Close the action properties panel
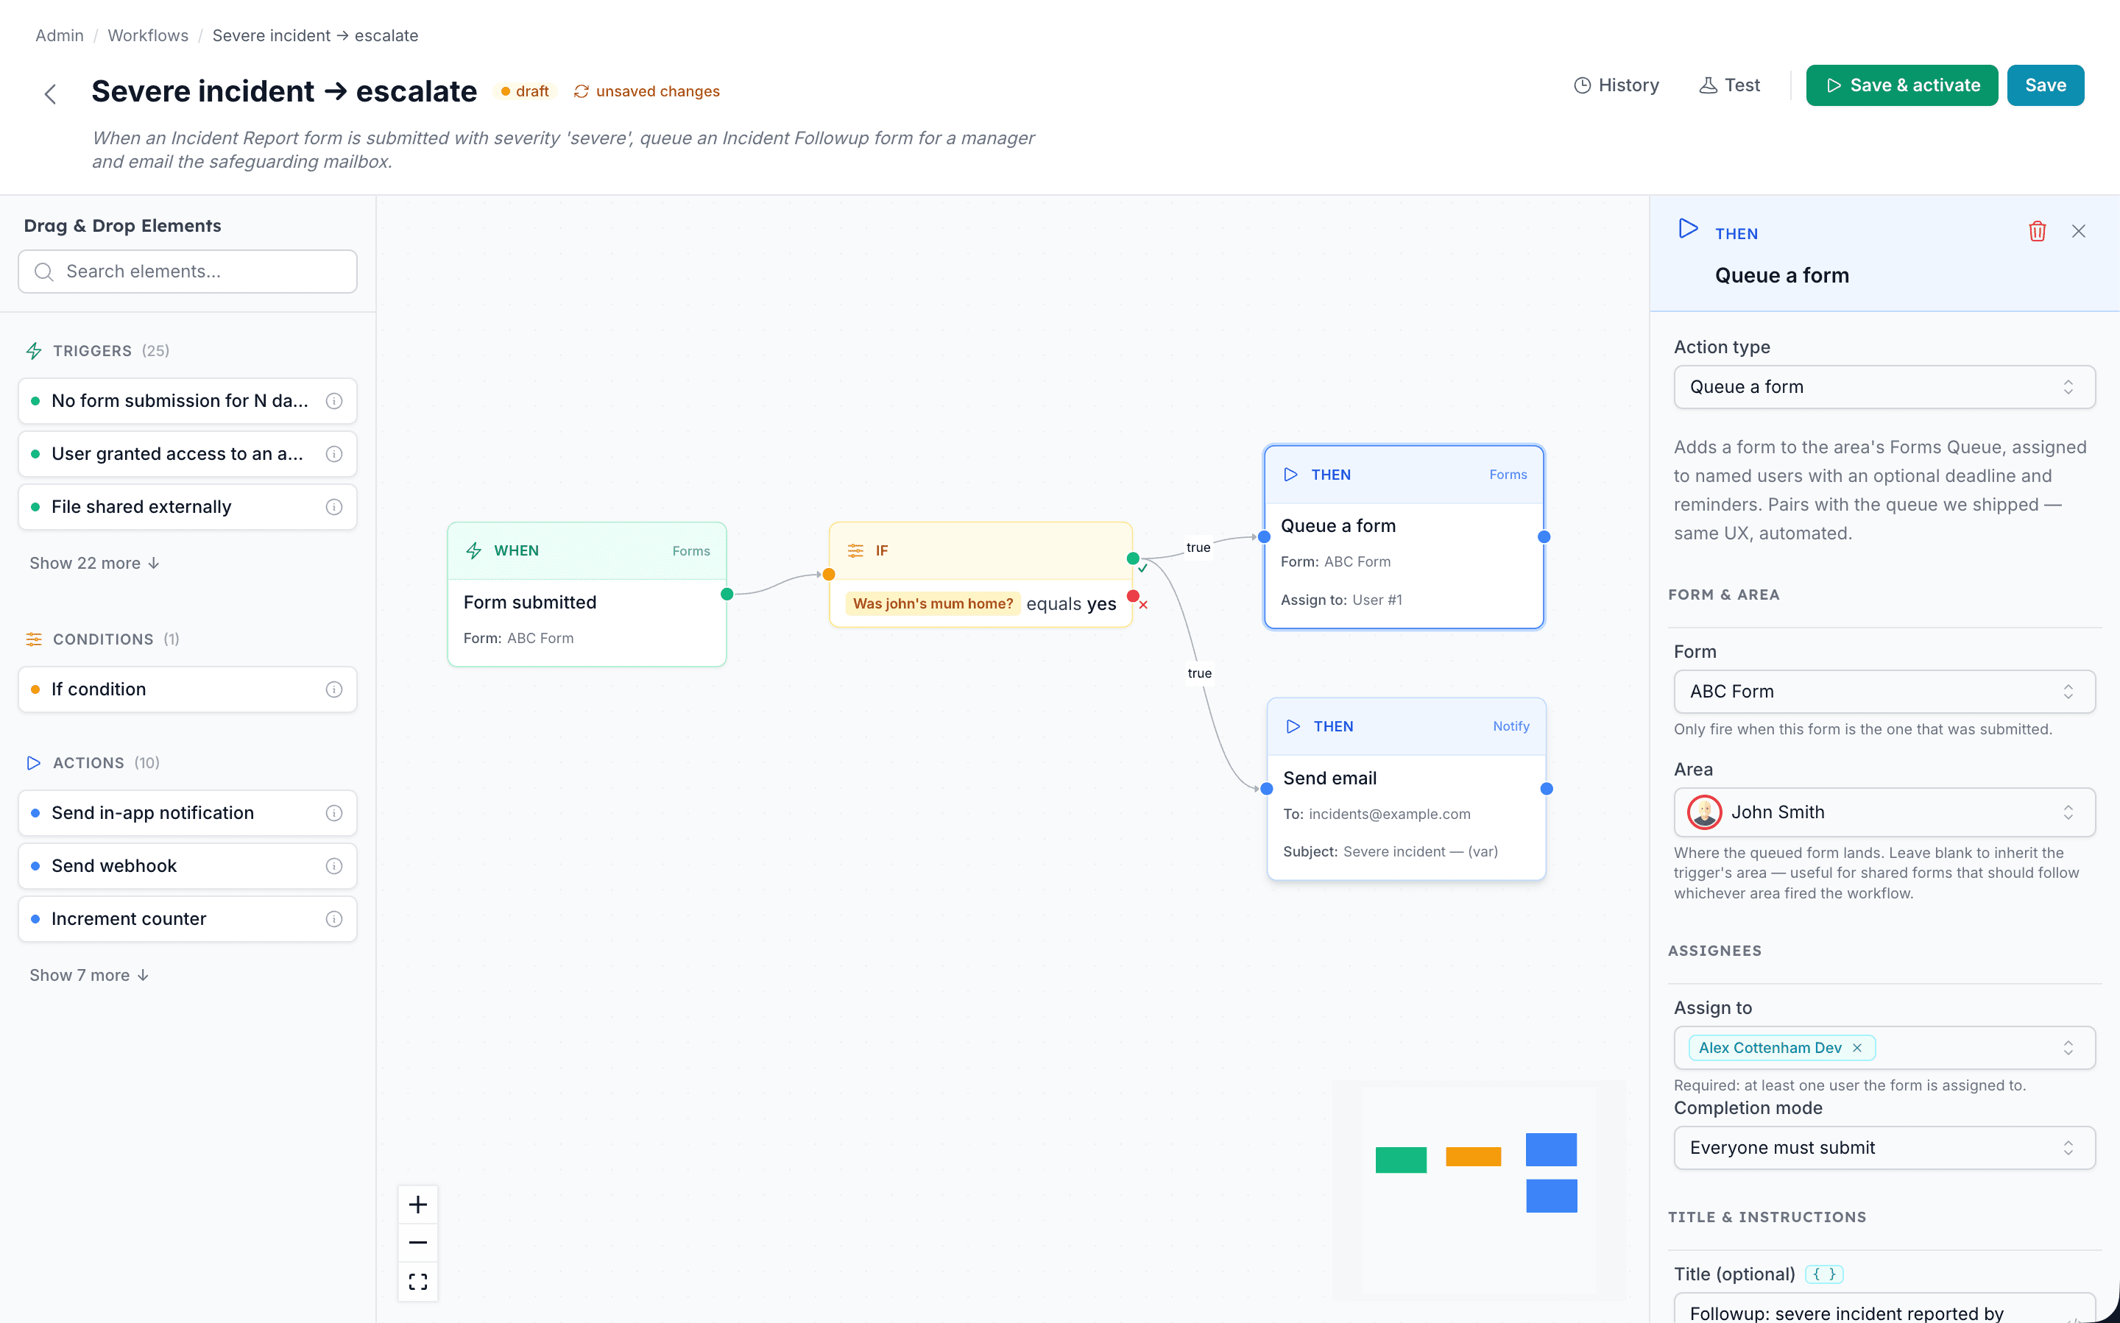 [2079, 231]
